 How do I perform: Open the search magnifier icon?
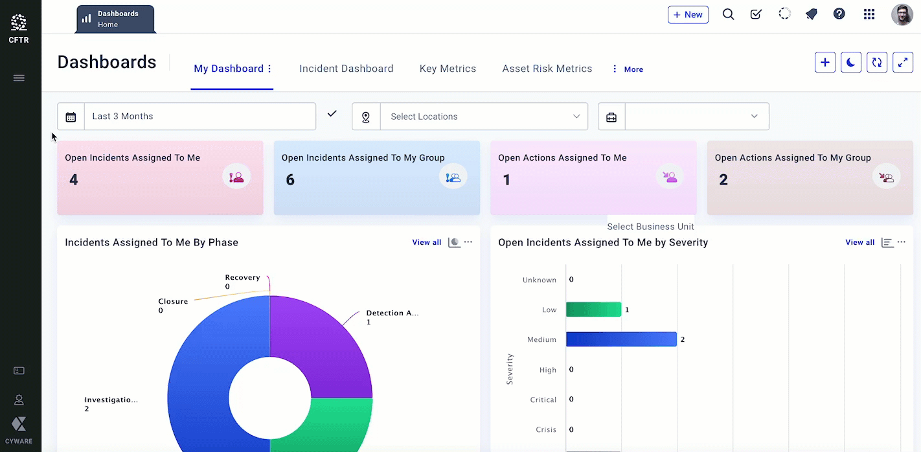[728, 14]
